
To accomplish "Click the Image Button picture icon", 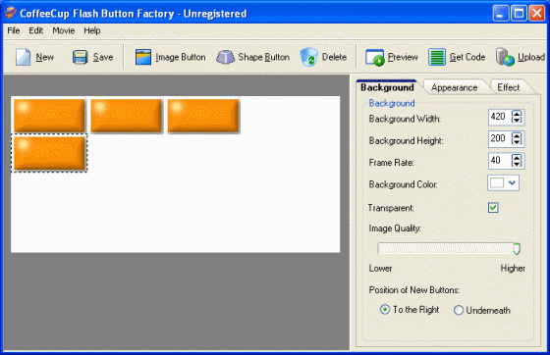I will [x=143, y=57].
